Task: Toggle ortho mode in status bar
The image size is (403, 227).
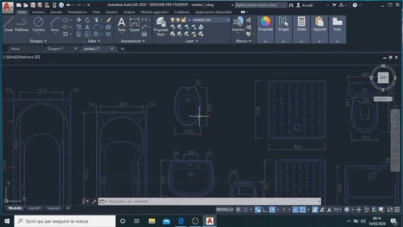Action: point(265,210)
